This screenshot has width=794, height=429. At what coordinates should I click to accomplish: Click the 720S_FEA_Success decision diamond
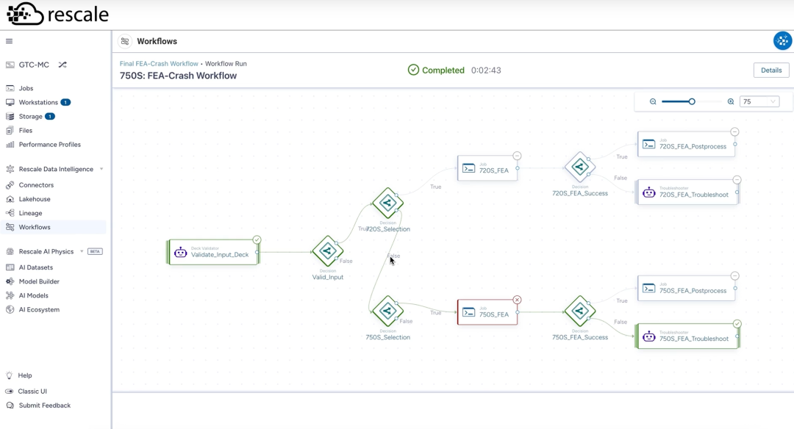pyautogui.click(x=580, y=167)
